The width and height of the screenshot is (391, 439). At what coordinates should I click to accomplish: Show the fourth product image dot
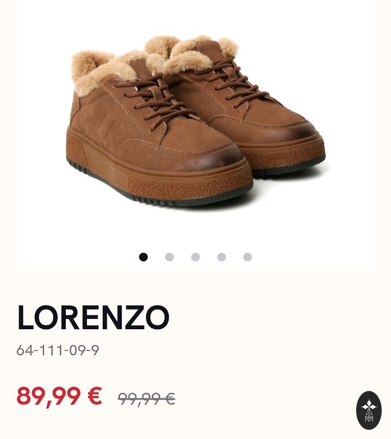221,257
